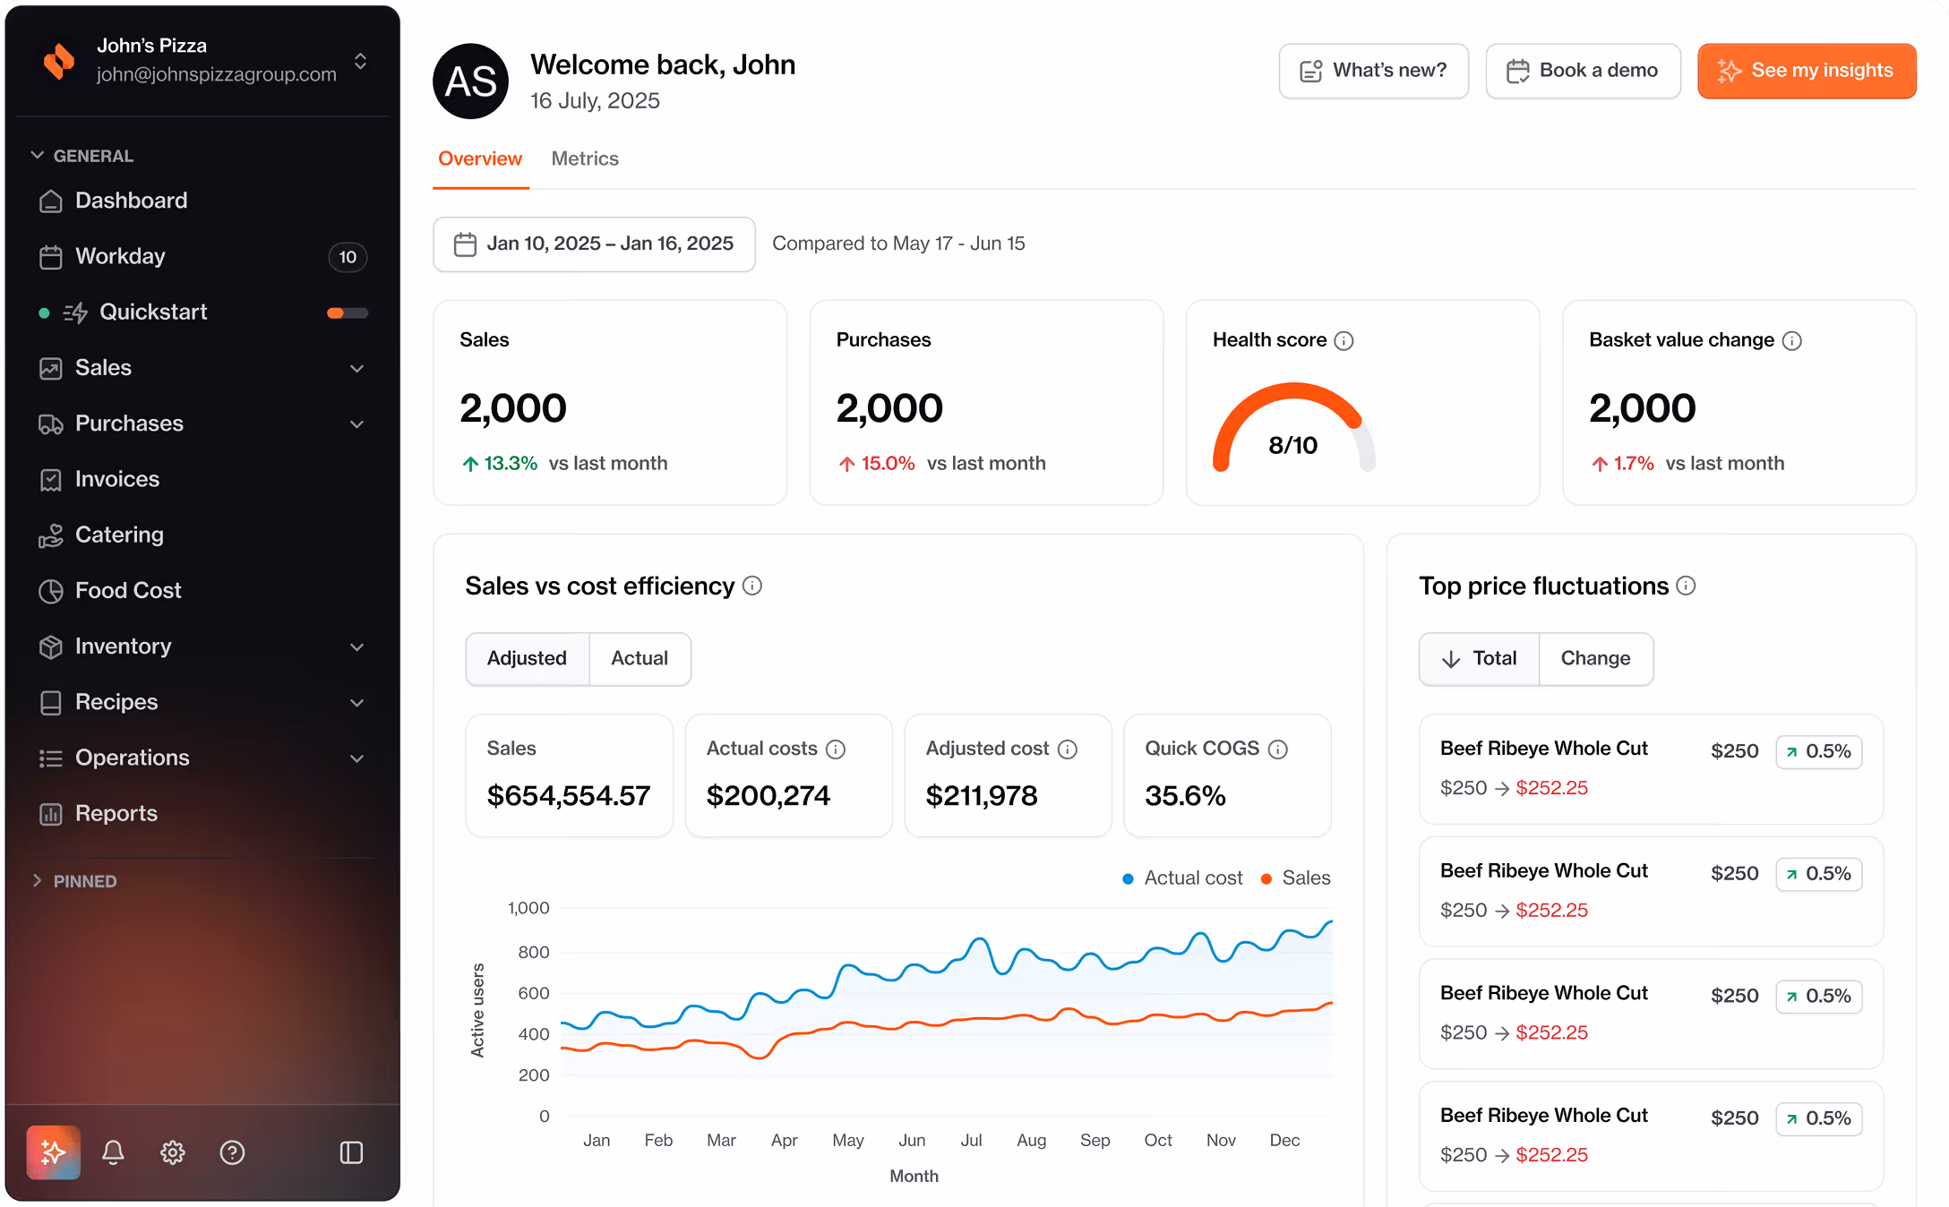Click the Workday calendar icon
This screenshot has width=1949, height=1207.
51,257
